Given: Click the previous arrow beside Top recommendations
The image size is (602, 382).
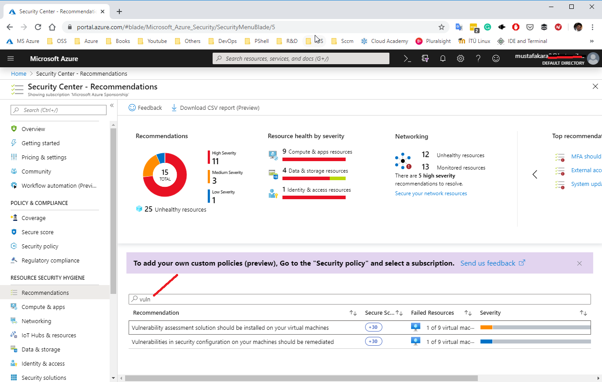Looking at the screenshot, I should 535,174.
